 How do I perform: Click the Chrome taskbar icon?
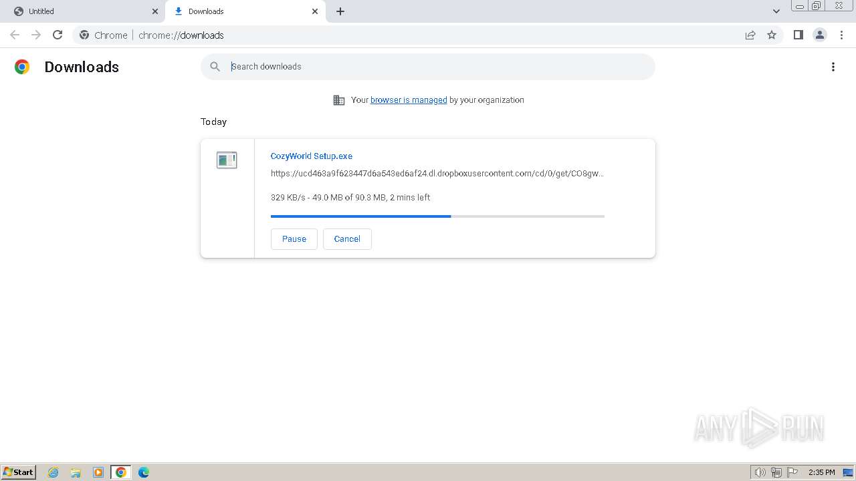[121, 472]
